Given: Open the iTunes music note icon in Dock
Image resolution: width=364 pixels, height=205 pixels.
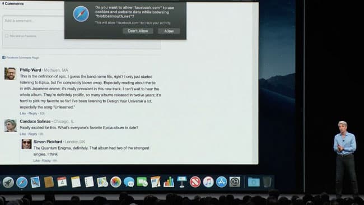Looking at the screenshot, I should [208, 182].
